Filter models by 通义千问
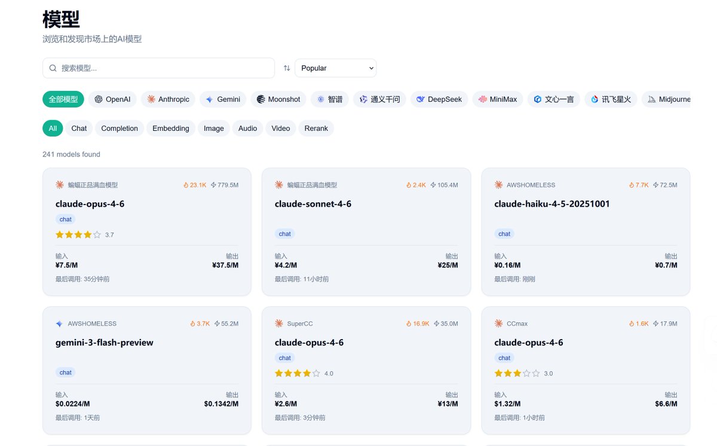 pos(380,99)
